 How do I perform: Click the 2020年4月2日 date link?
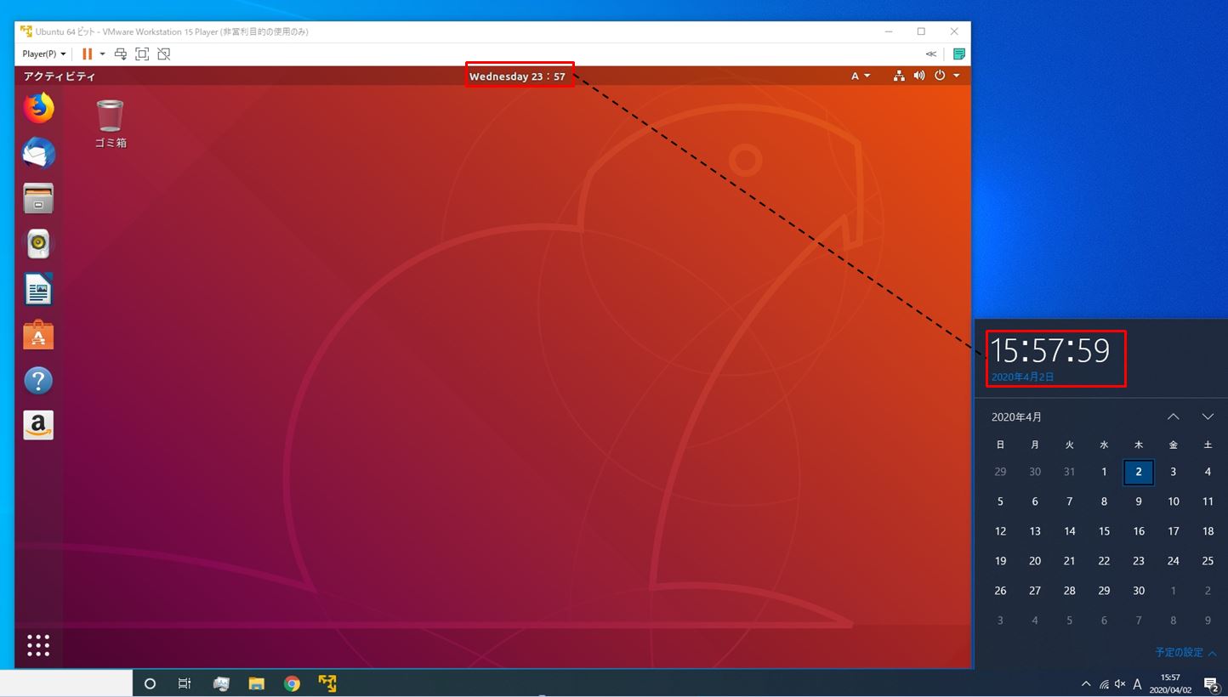[x=1023, y=377]
